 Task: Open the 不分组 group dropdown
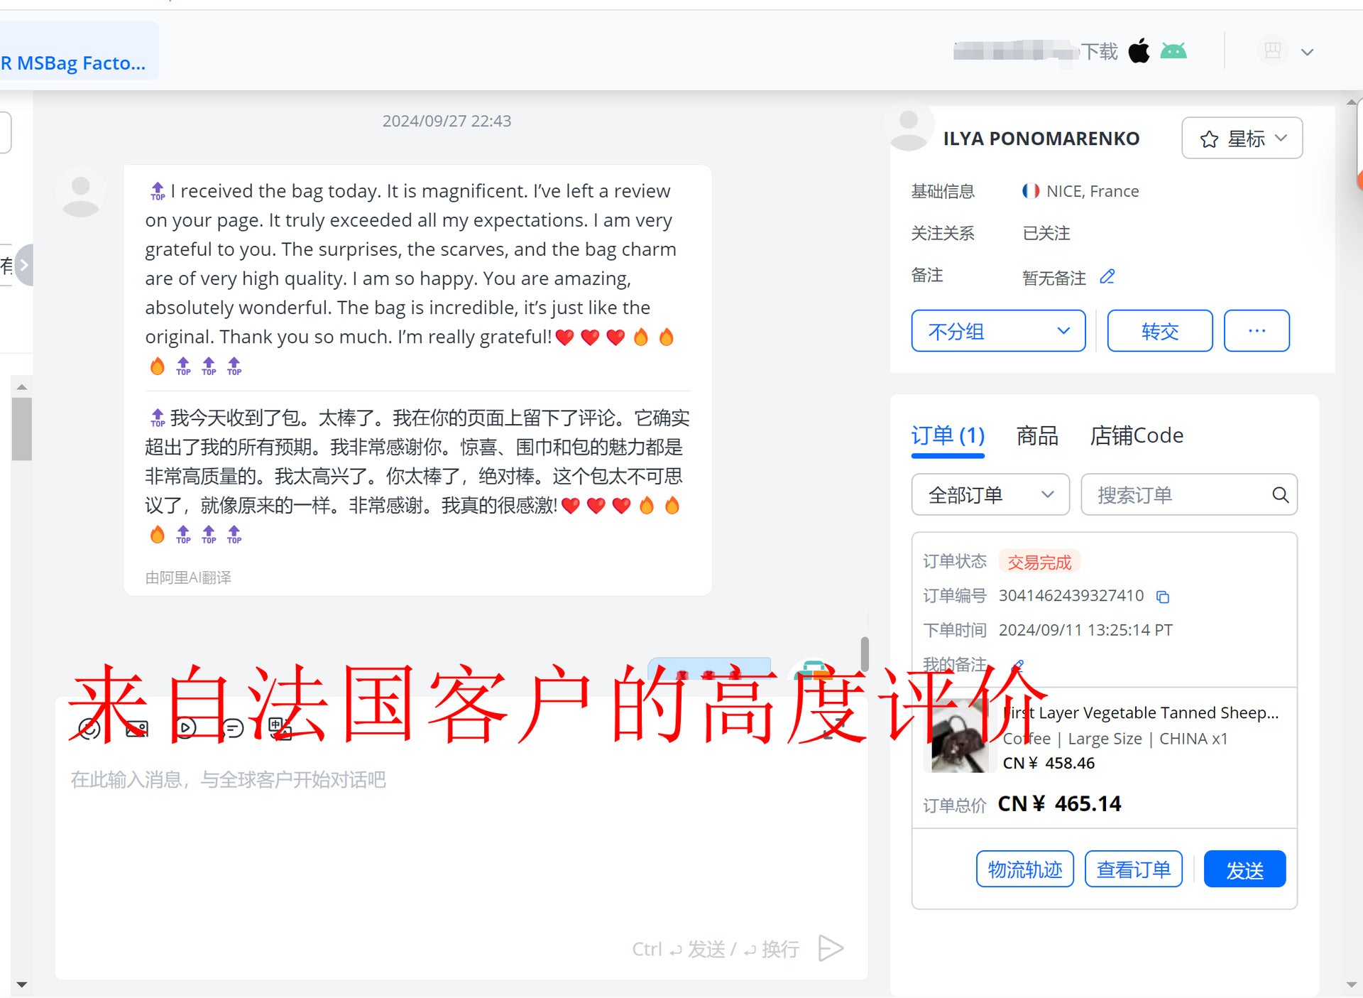(x=998, y=330)
